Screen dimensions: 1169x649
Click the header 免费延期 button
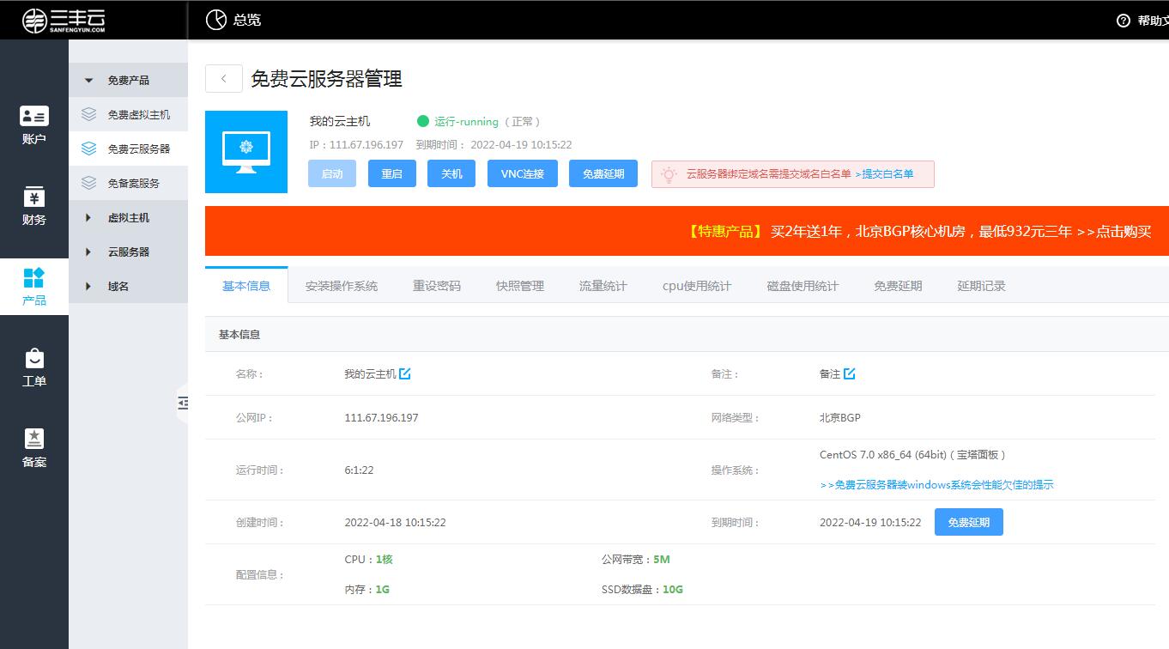pos(603,173)
